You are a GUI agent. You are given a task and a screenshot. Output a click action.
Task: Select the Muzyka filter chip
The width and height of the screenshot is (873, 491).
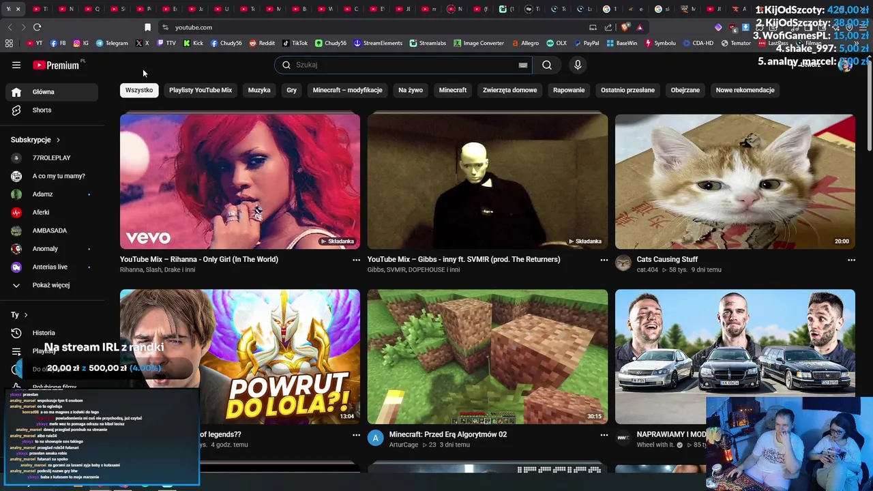click(x=259, y=90)
